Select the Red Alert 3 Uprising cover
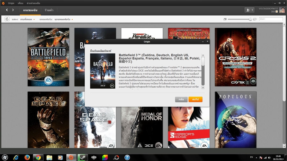This screenshot has height=161, width=287. [189, 33]
